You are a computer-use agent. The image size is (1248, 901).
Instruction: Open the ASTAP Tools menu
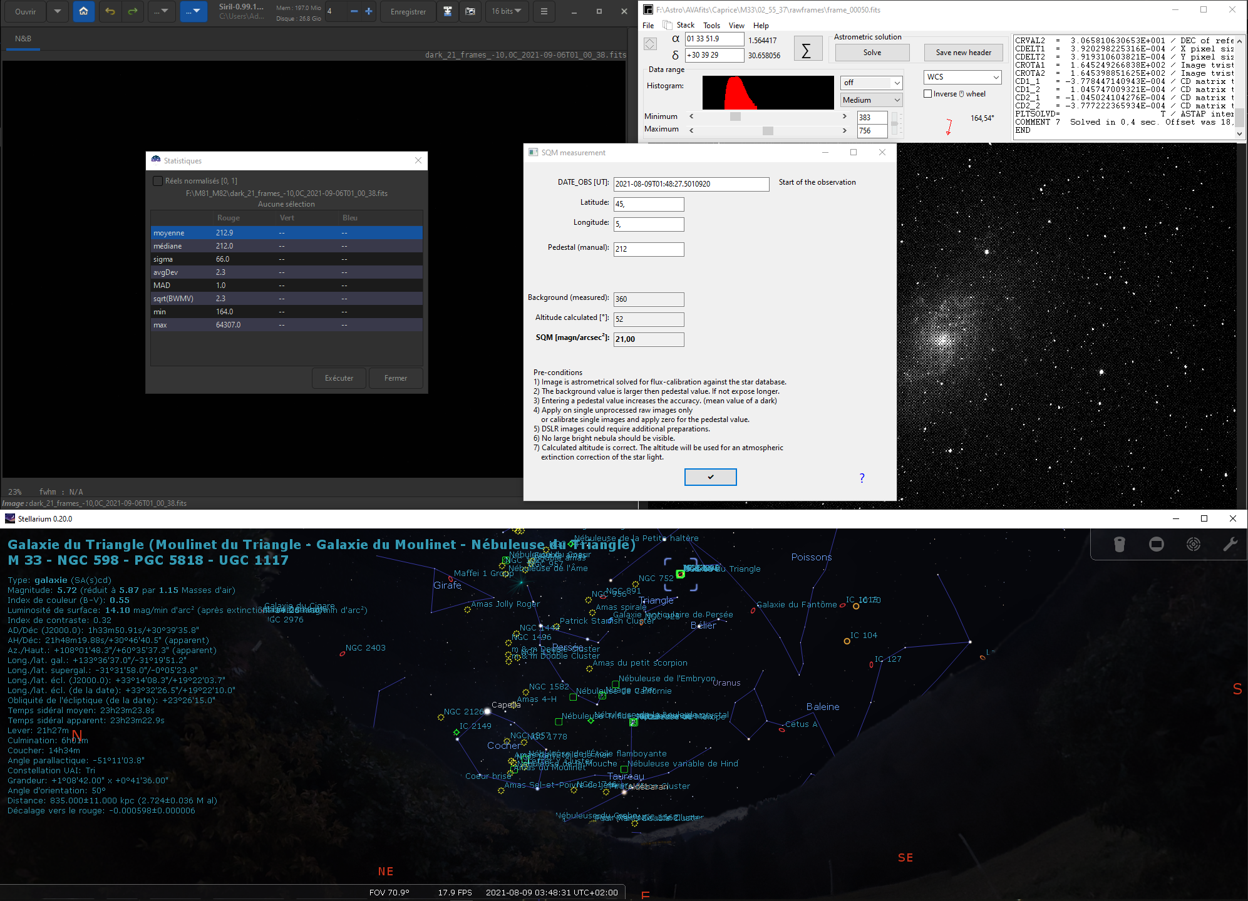[x=711, y=26]
